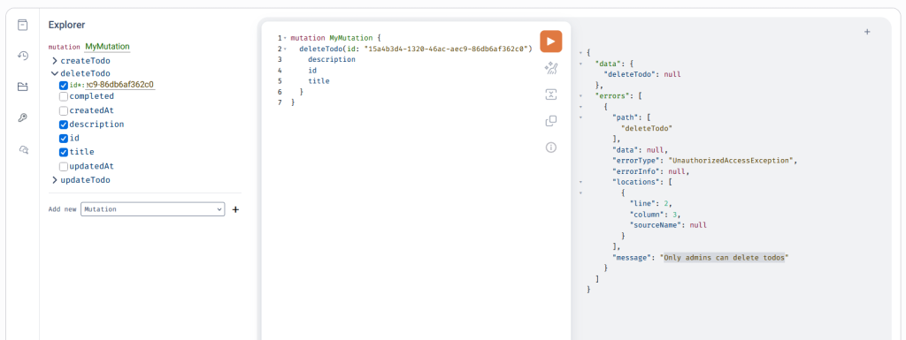Click the "deleteTodo": null line in response

642,74
